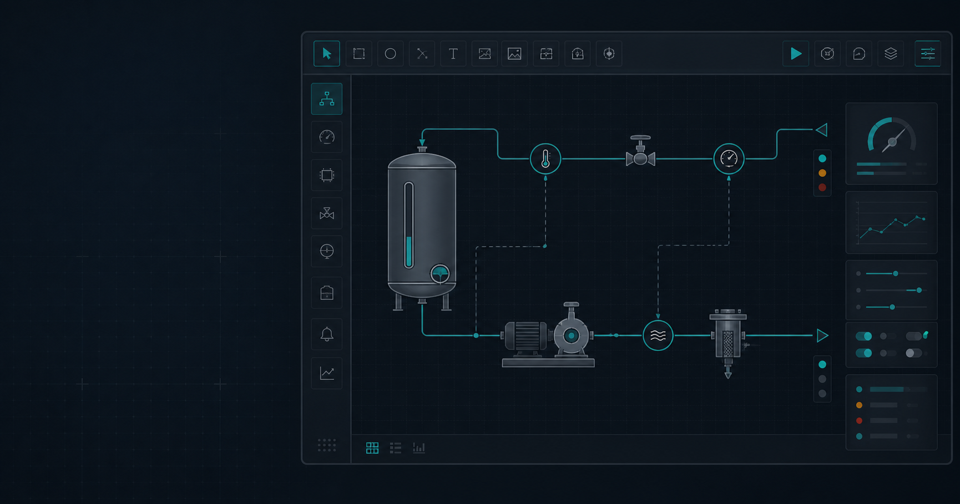
Task: Open the package box icon in sidebar
Action: (327, 293)
